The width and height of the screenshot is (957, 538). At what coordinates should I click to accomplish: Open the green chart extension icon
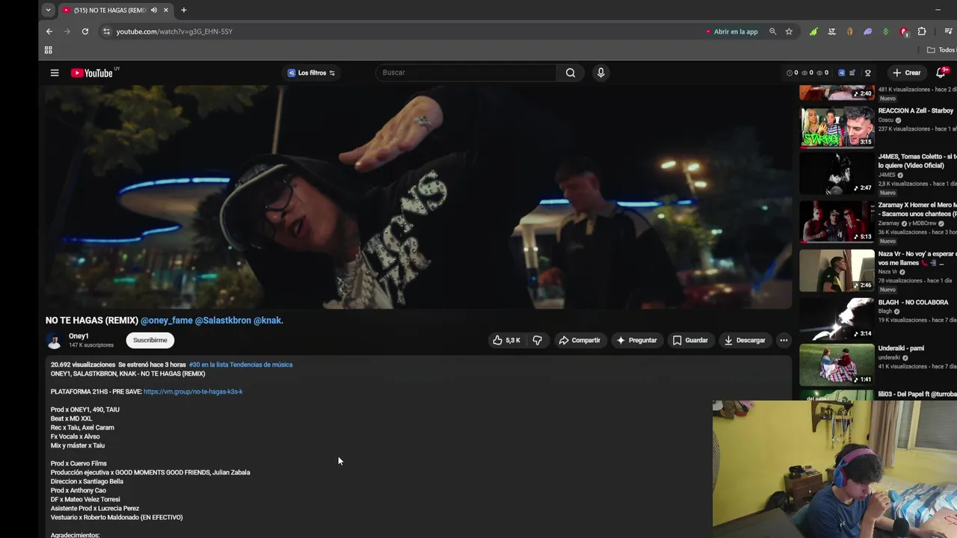(x=813, y=31)
